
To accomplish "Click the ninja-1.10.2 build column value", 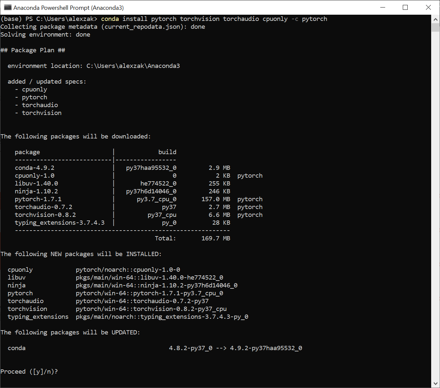I will [x=151, y=191].
